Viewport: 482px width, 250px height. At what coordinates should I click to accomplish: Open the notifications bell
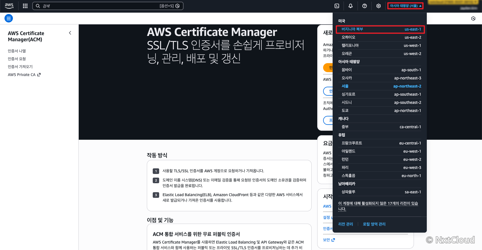(x=351, y=6)
